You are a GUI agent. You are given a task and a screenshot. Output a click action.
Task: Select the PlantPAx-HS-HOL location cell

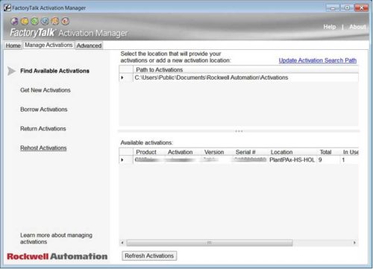click(292, 159)
